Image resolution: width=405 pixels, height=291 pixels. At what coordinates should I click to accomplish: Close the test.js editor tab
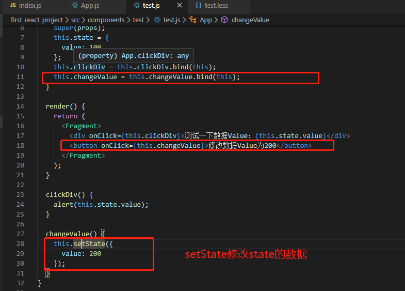click(180, 5)
